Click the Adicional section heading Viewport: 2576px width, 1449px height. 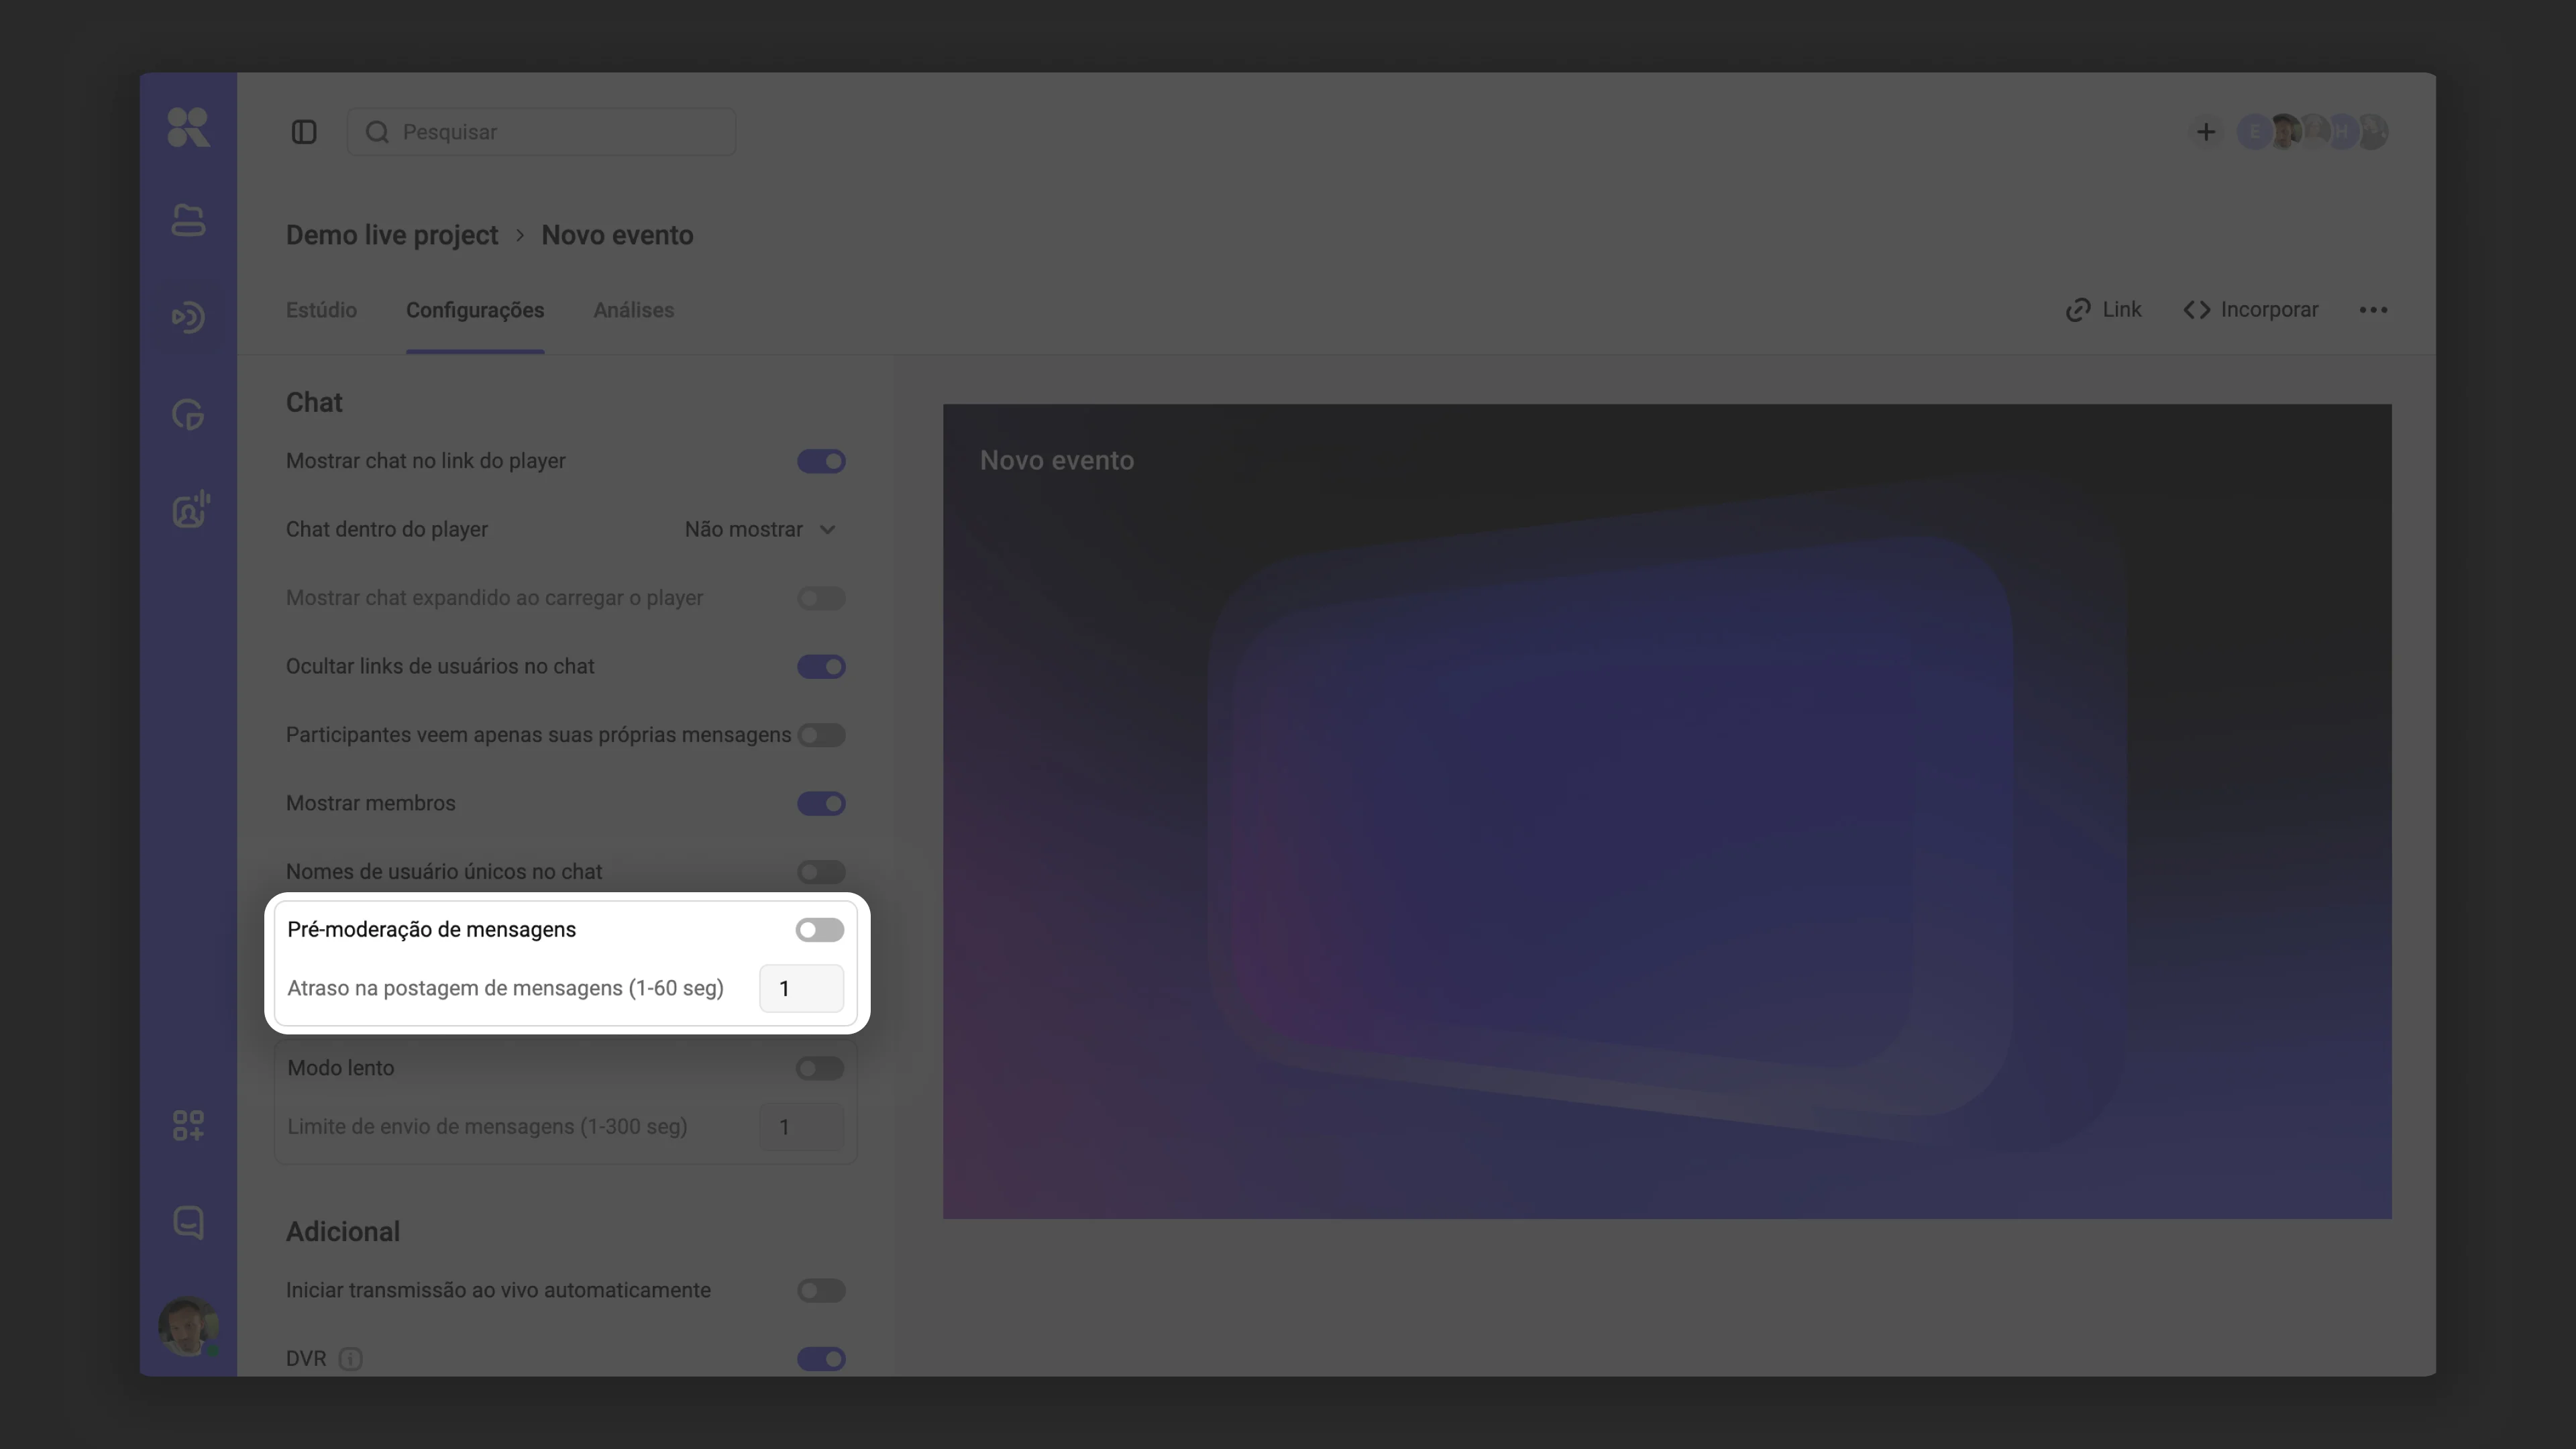click(343, 1232)
